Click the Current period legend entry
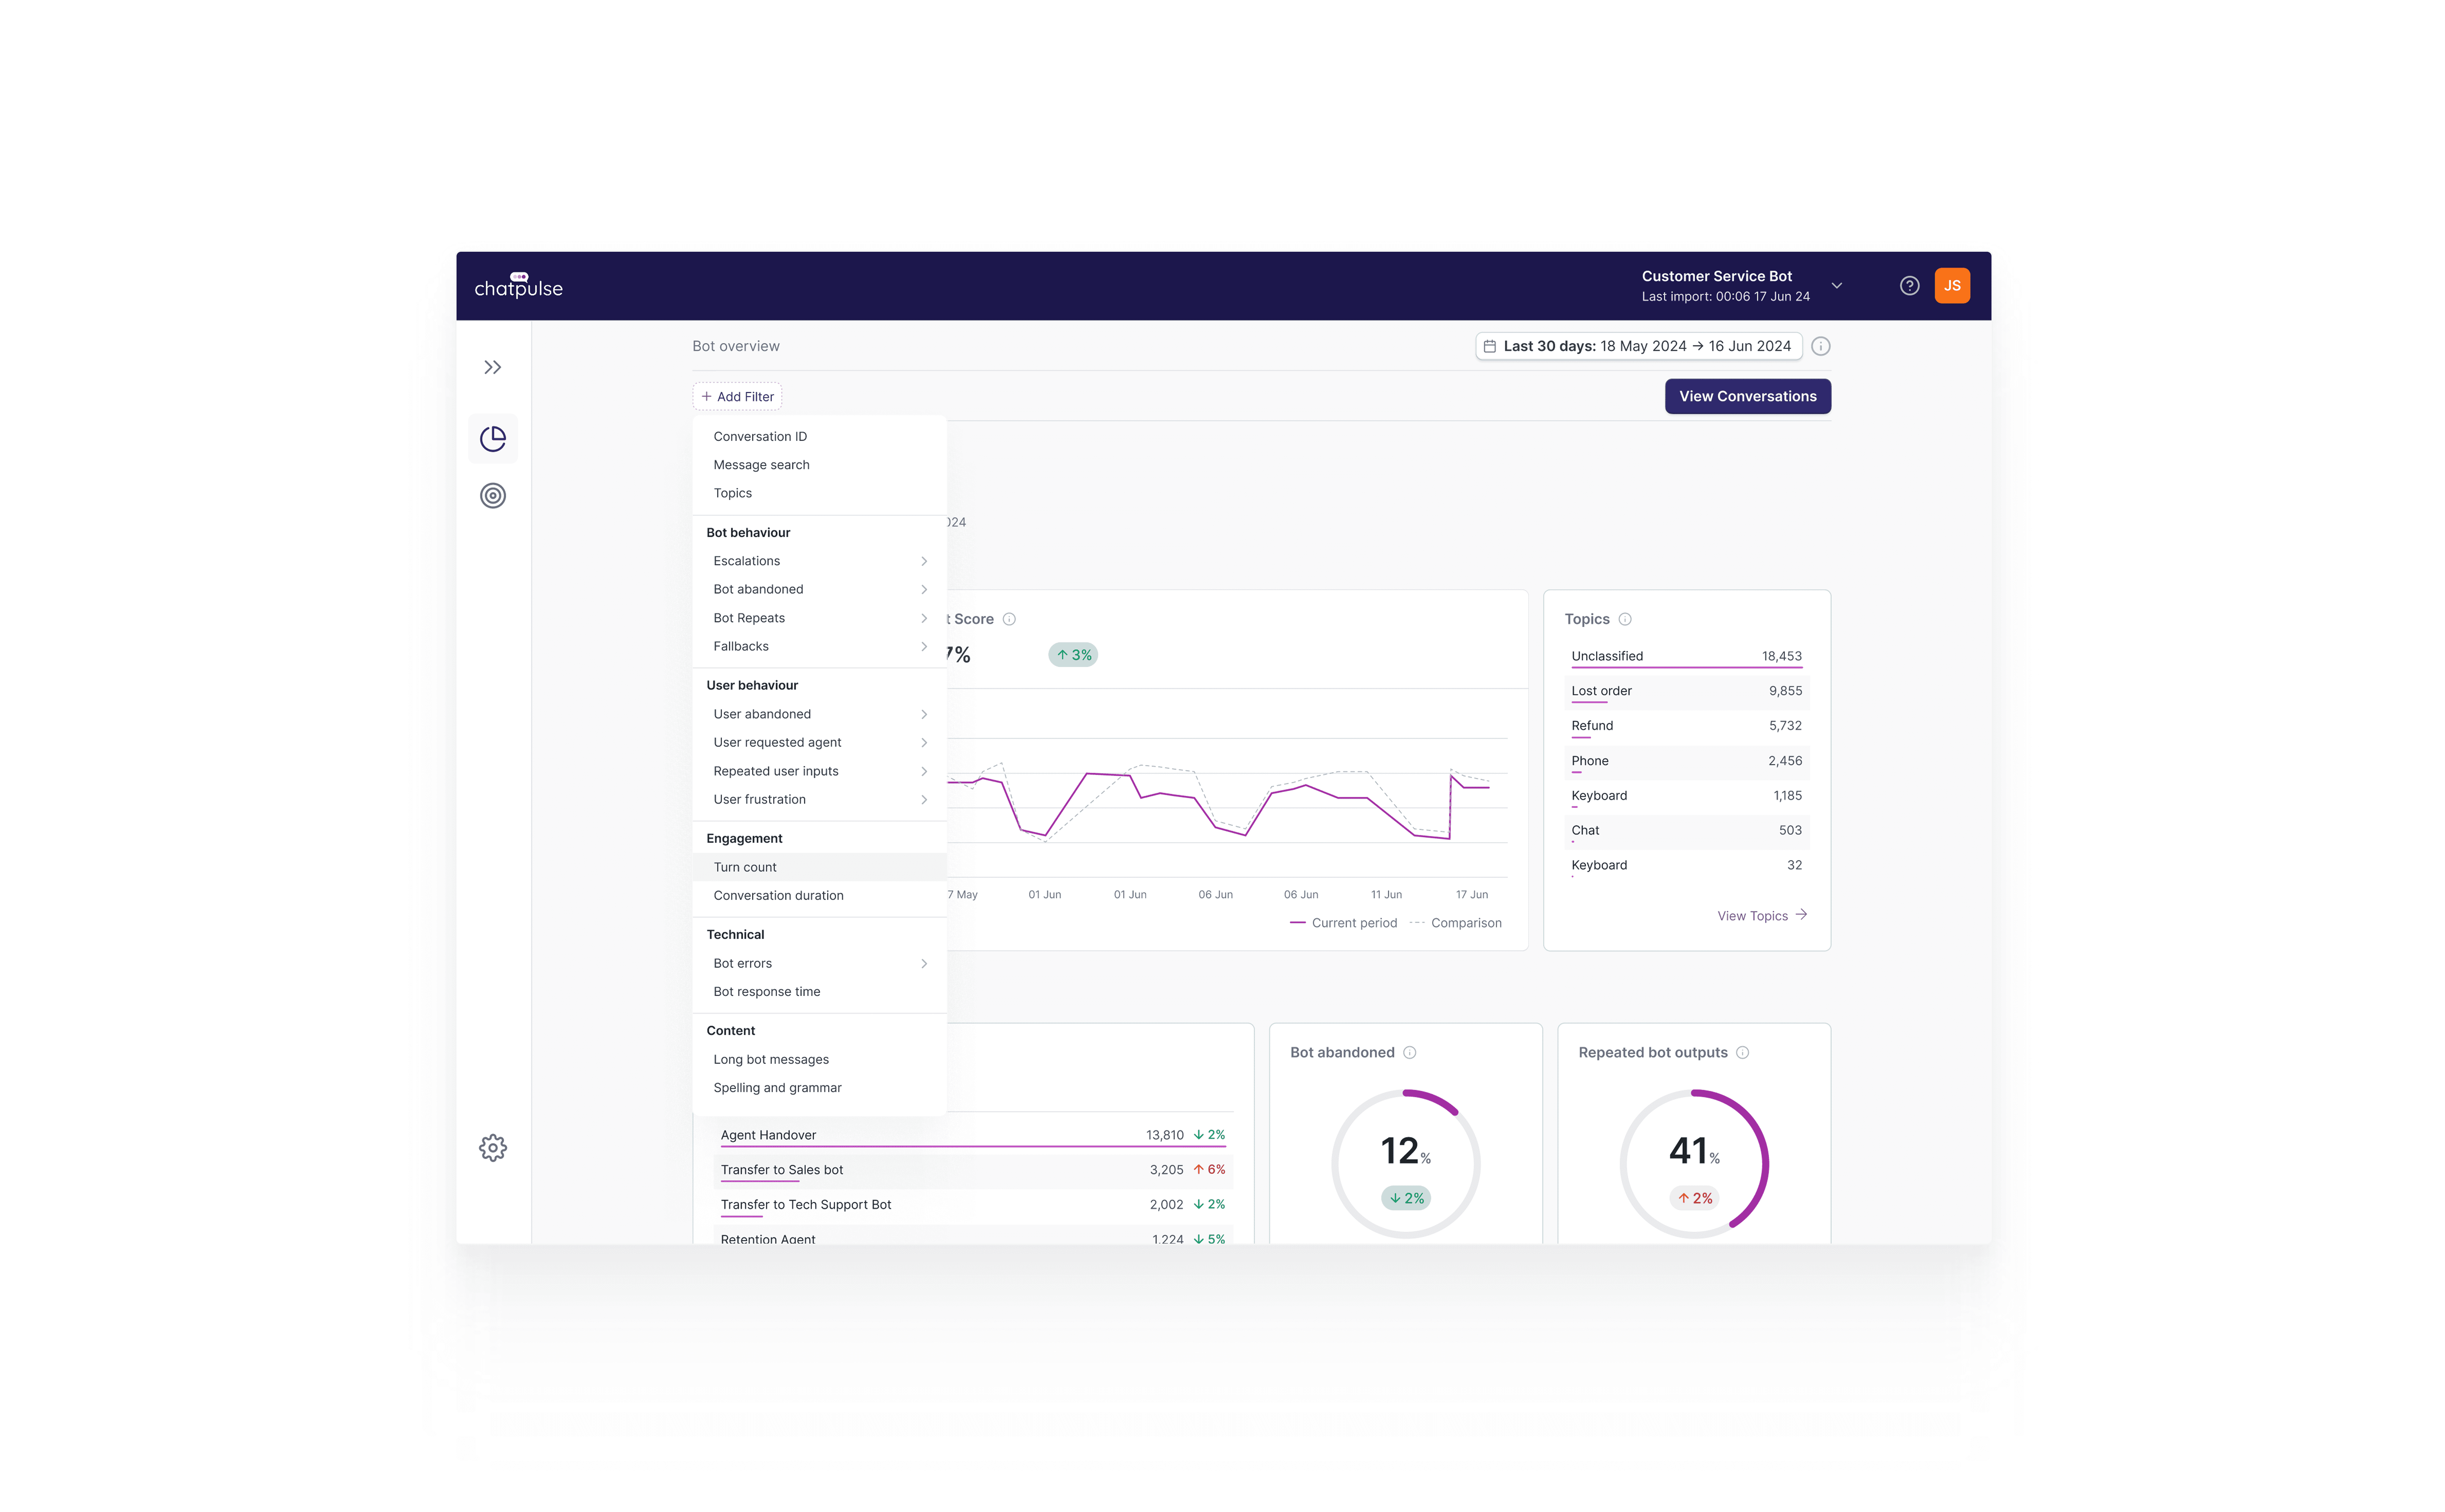 pyautogui.click(x=1343, y=923)
